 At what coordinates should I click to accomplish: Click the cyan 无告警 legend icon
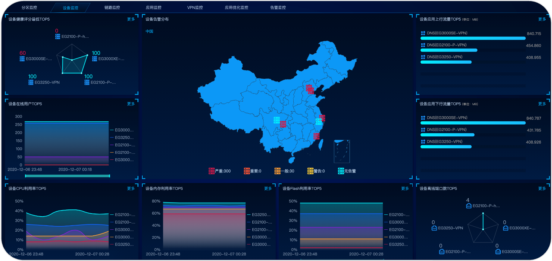pyautogui.click(x=341, y=171)
